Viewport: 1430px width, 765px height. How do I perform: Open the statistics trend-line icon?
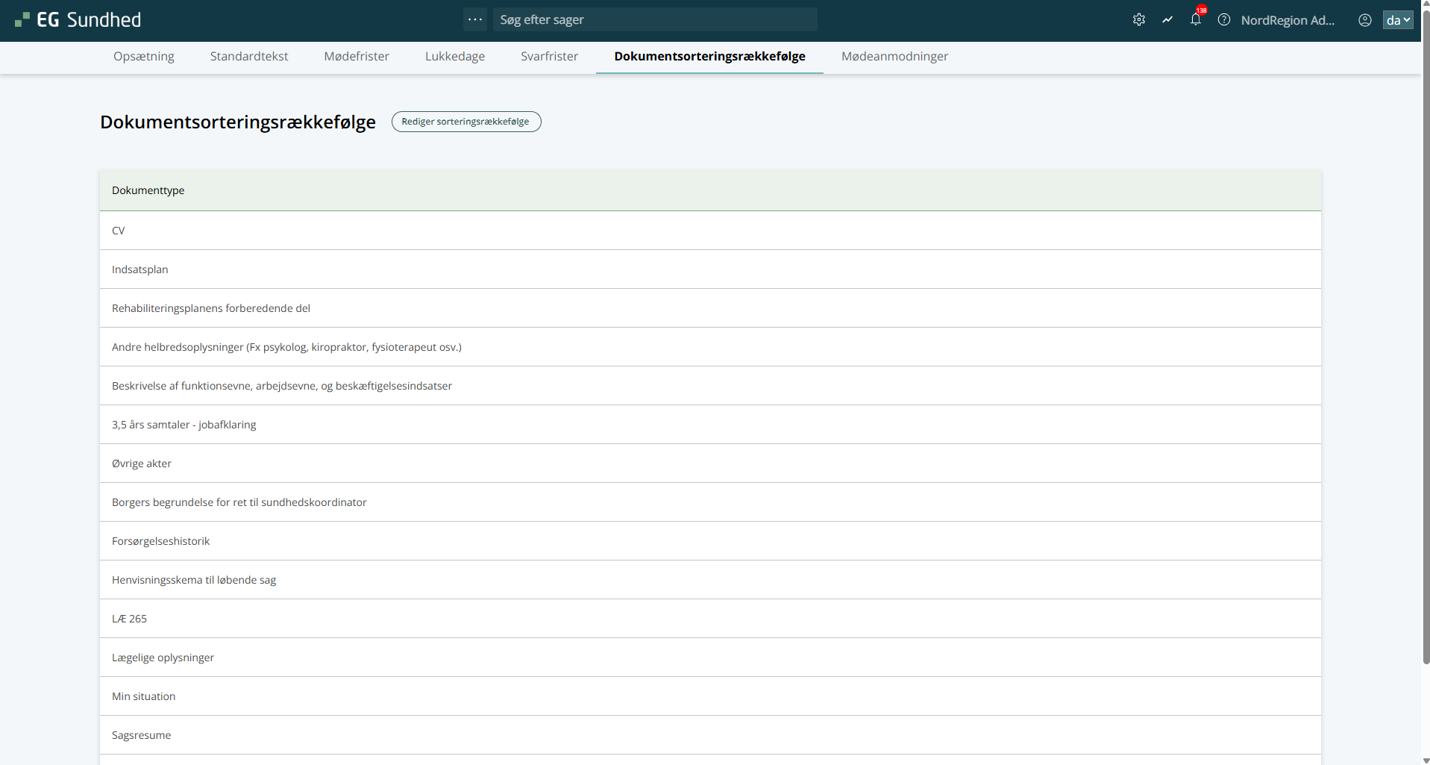(1167, 20)
